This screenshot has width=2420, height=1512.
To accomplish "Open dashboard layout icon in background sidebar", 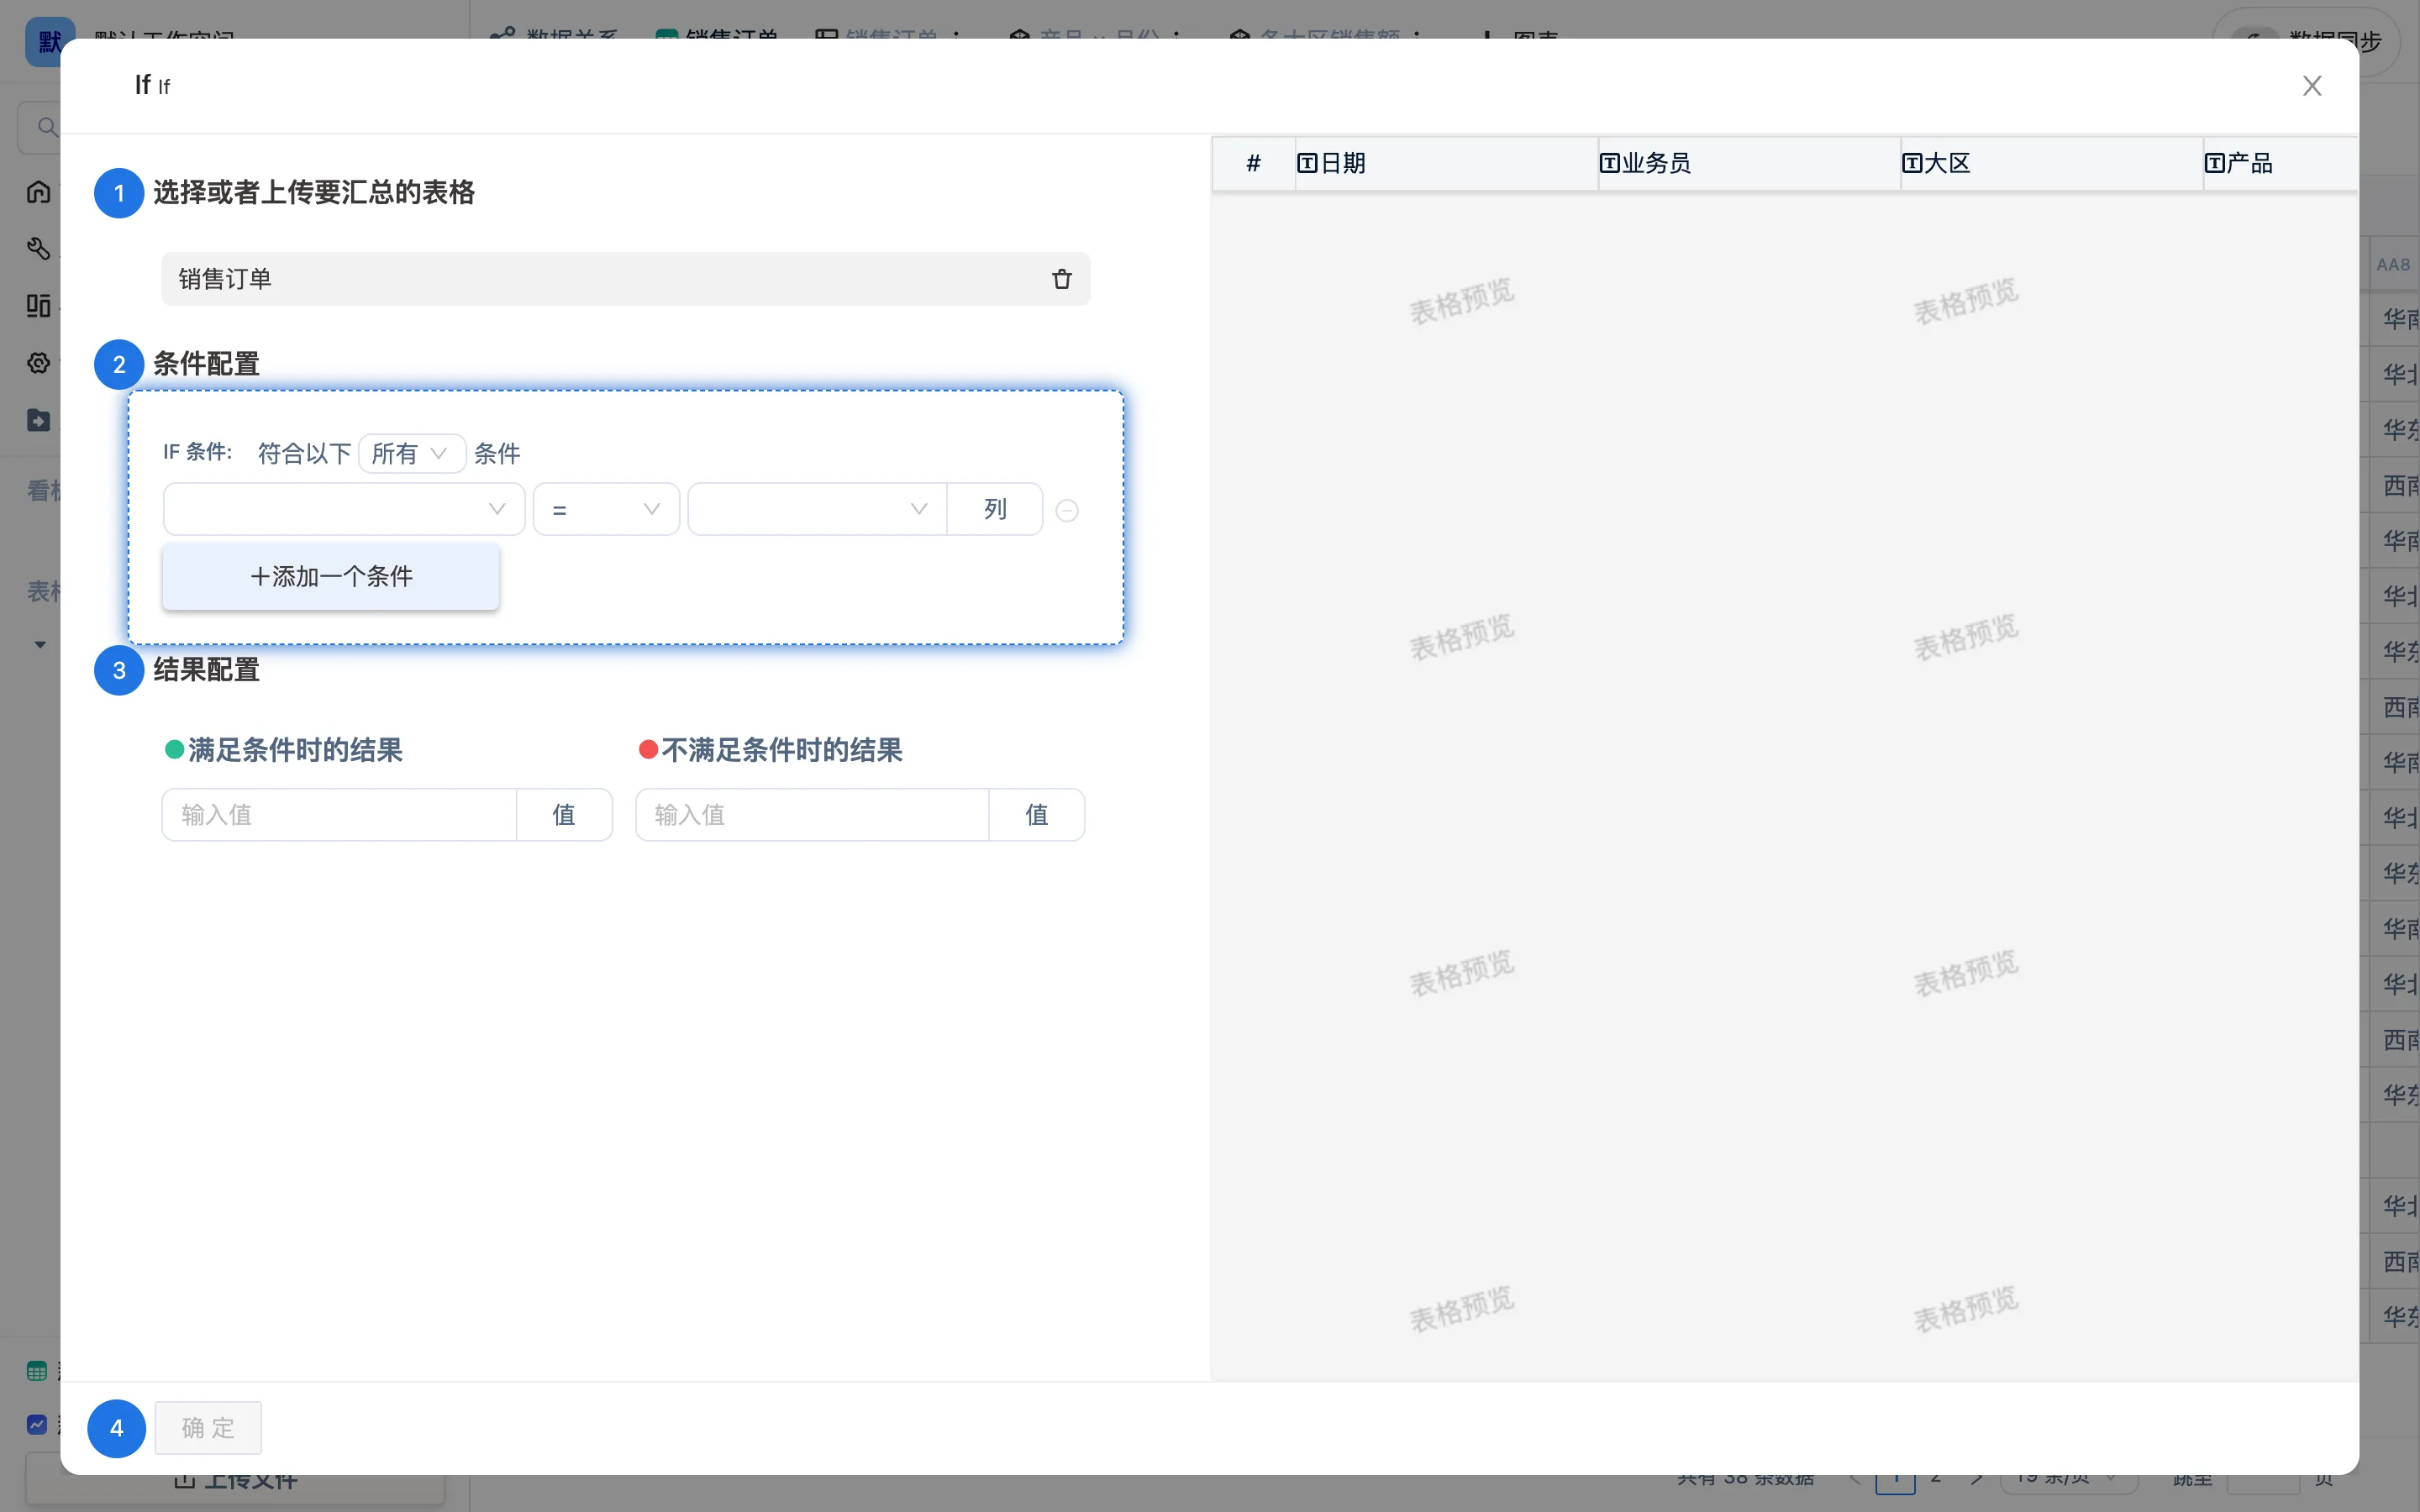I will 38,305.
